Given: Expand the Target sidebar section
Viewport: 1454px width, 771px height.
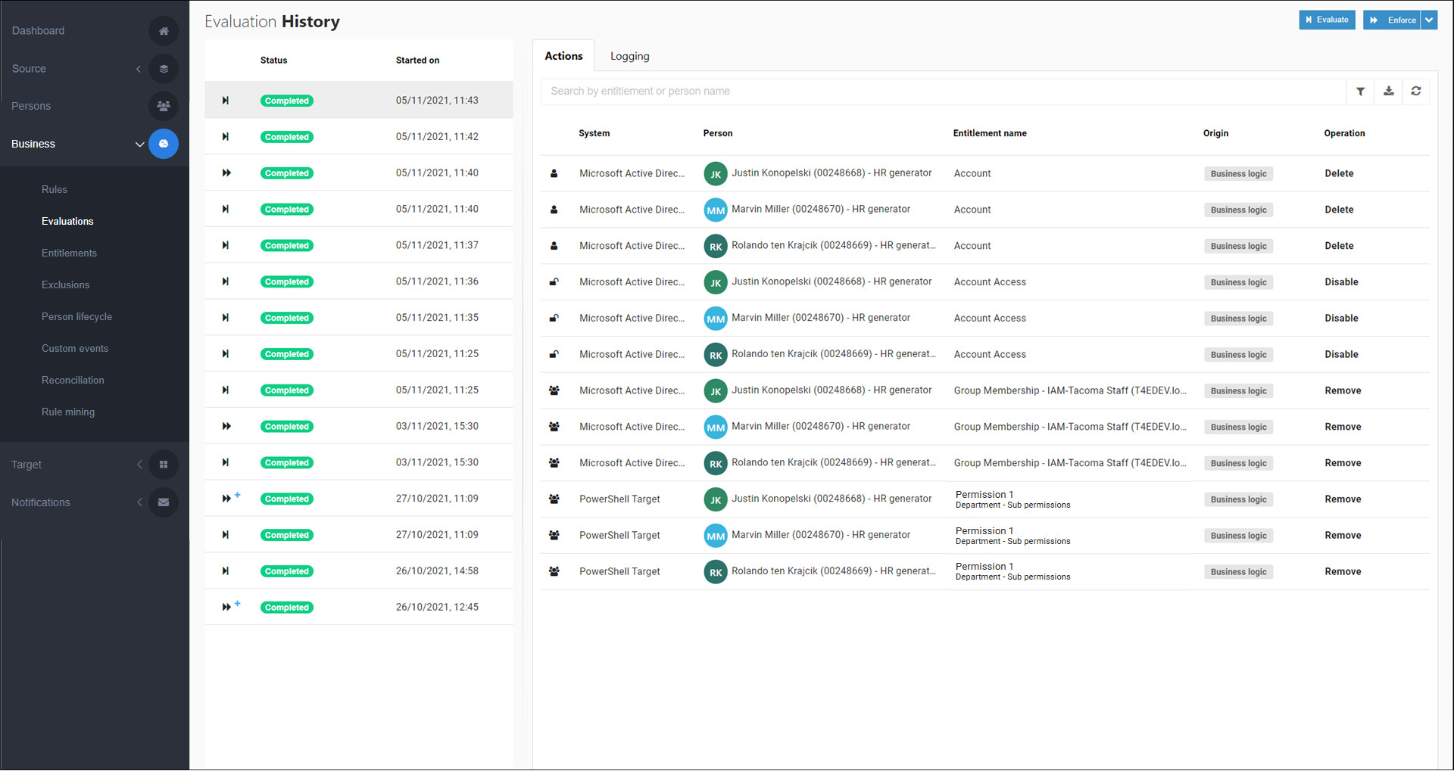Looking at the screenshot, I should pos(139,465).
